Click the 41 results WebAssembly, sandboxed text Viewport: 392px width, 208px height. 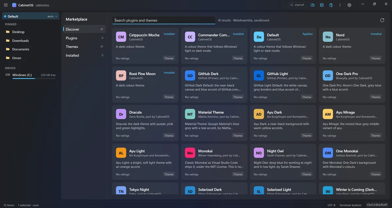click(244, 20)
